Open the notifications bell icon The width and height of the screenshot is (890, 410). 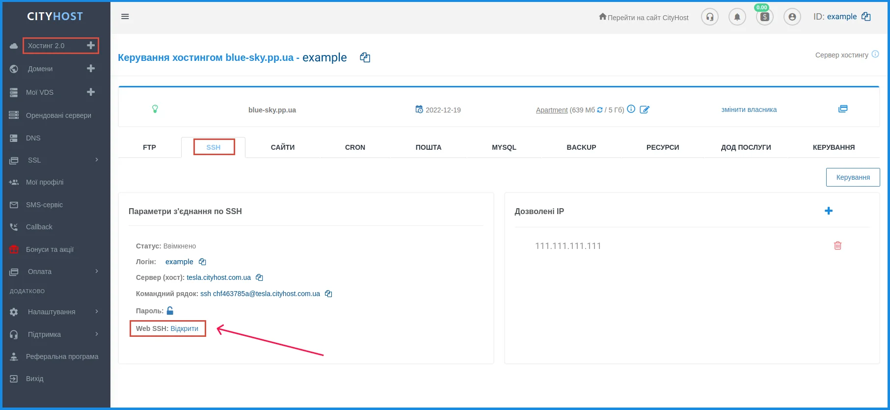pos(737,17)
